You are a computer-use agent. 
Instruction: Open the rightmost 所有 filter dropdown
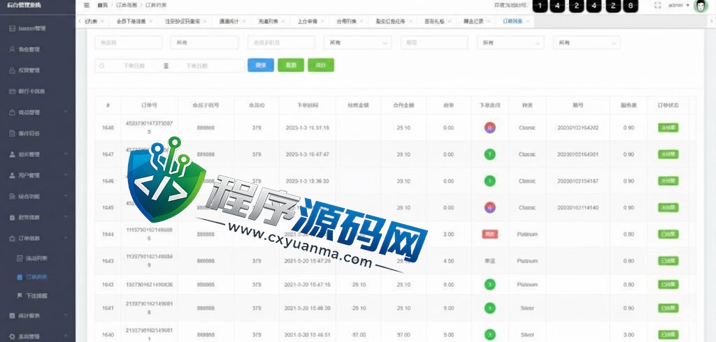(x=587, y=43)
